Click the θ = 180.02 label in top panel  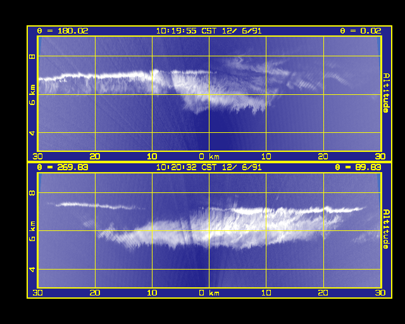coord(63,31)
